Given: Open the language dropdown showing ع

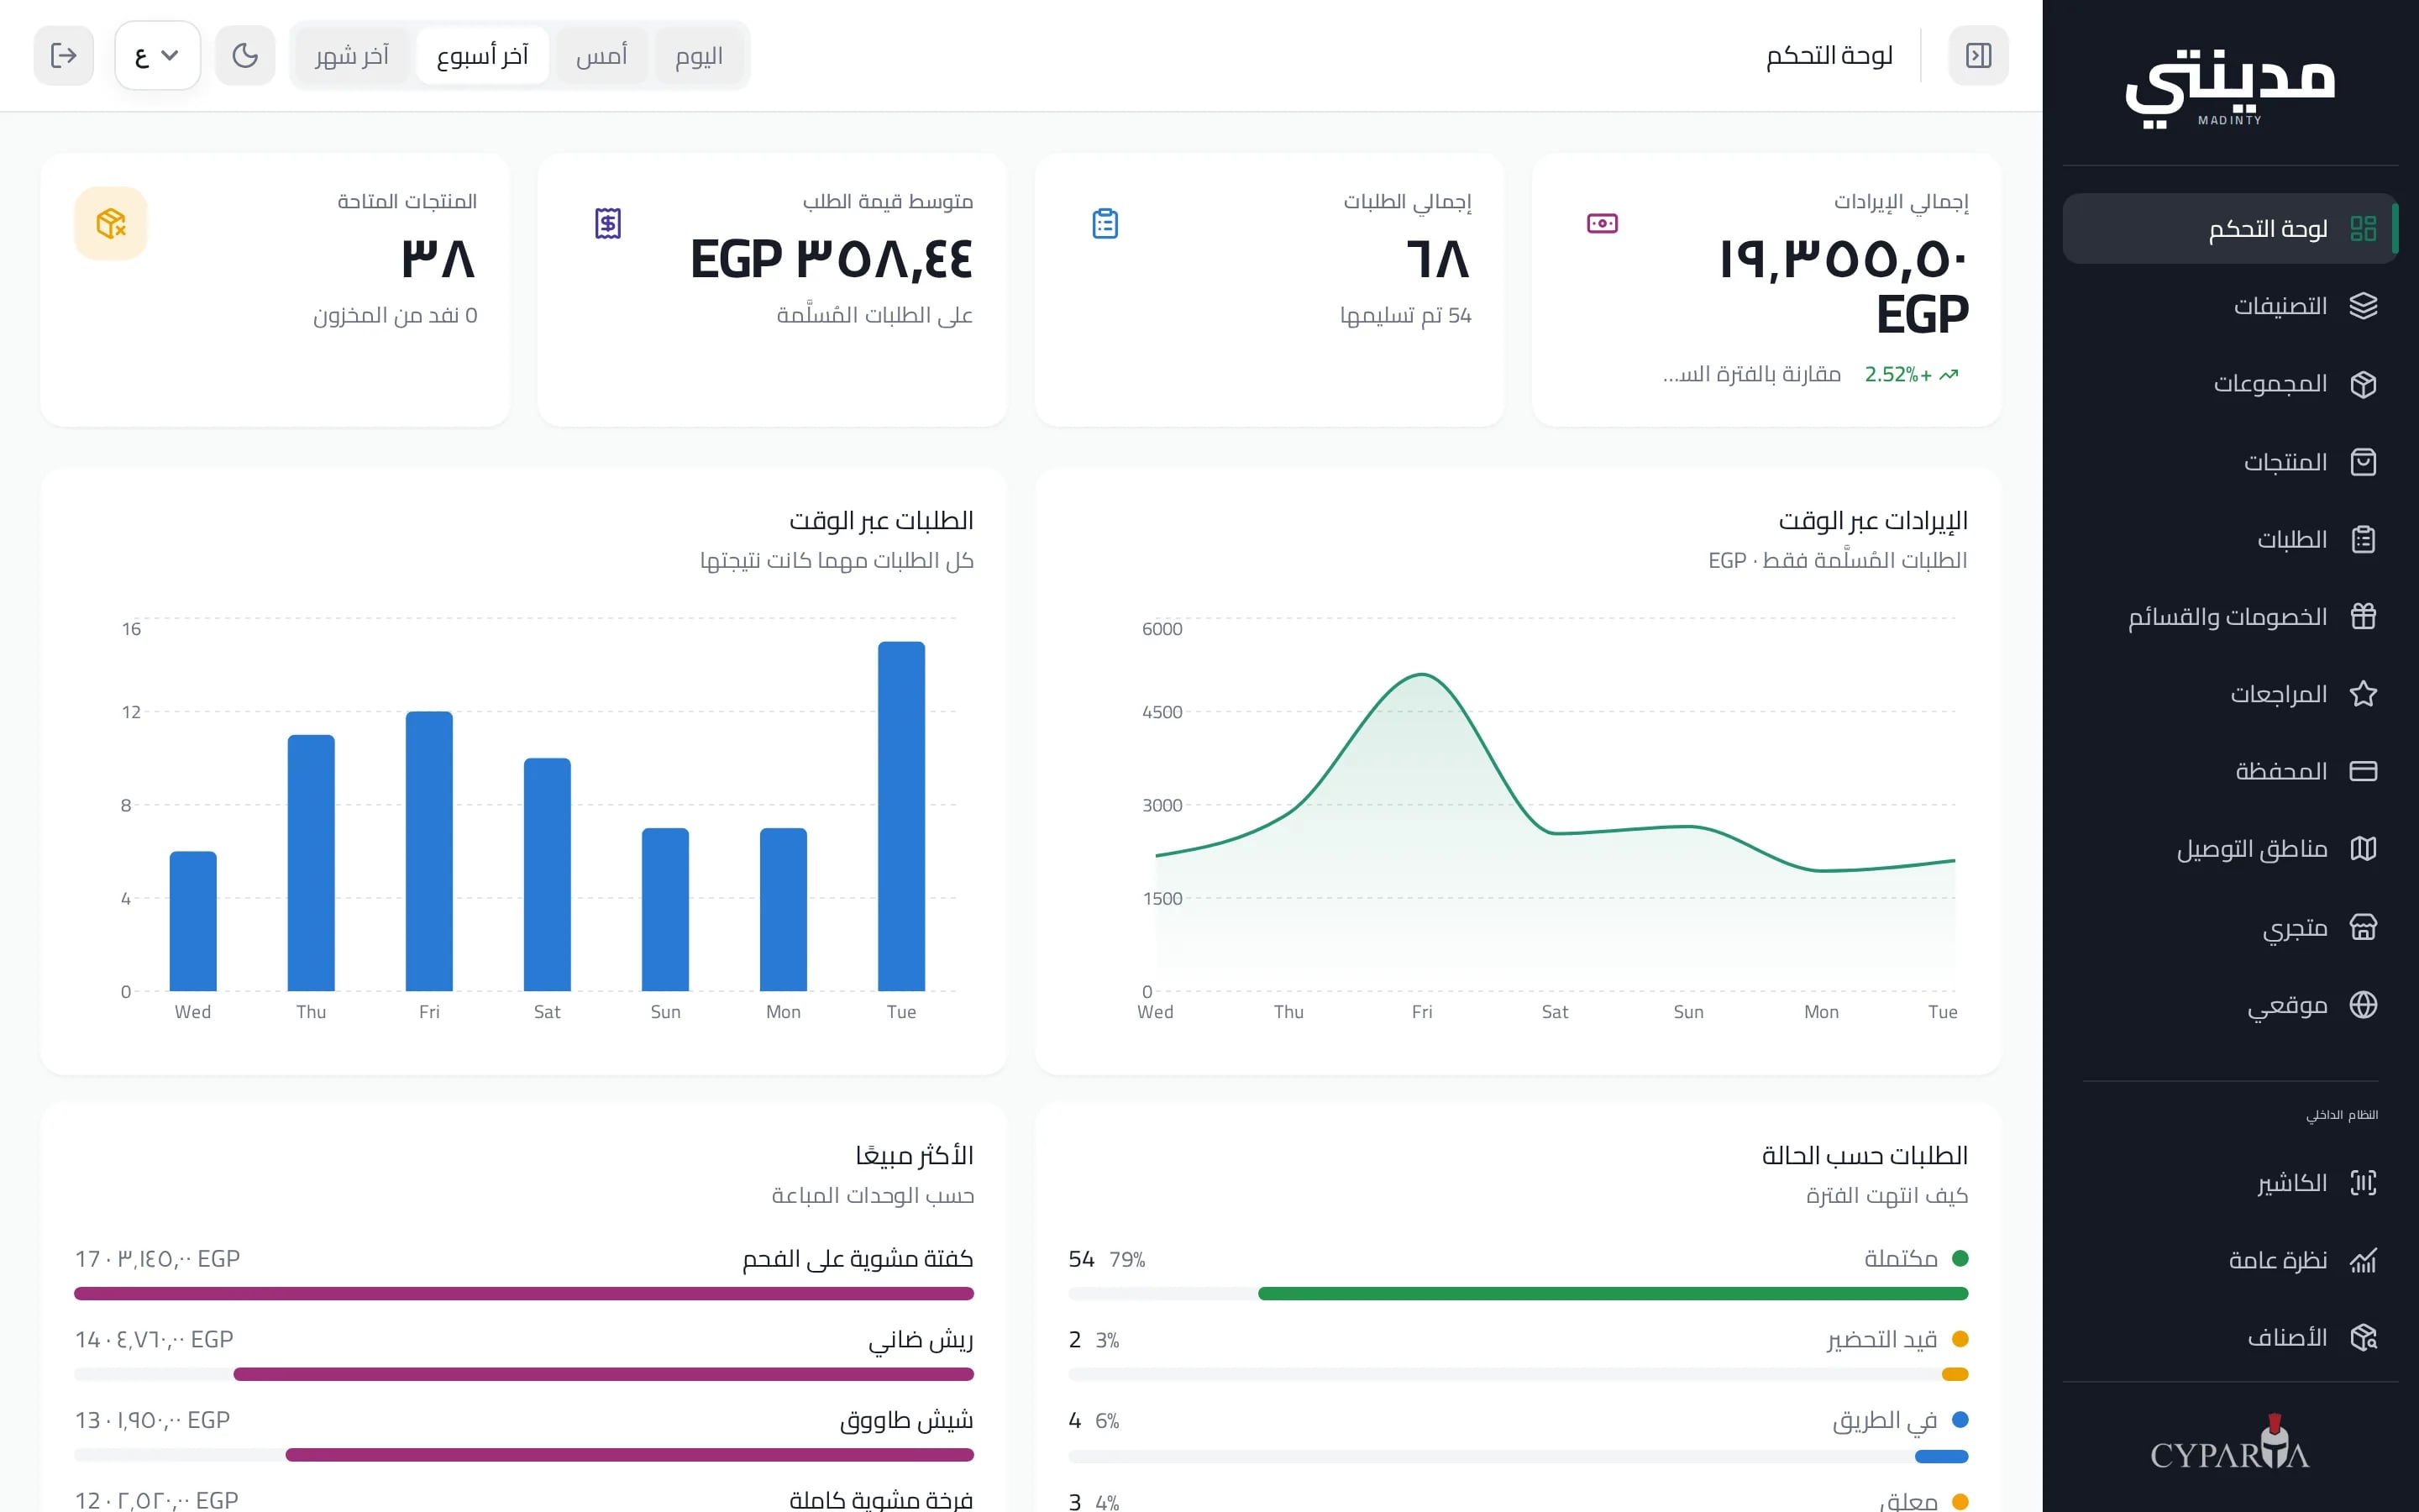Looking at the screenshot, I should (x=158, y=55).
